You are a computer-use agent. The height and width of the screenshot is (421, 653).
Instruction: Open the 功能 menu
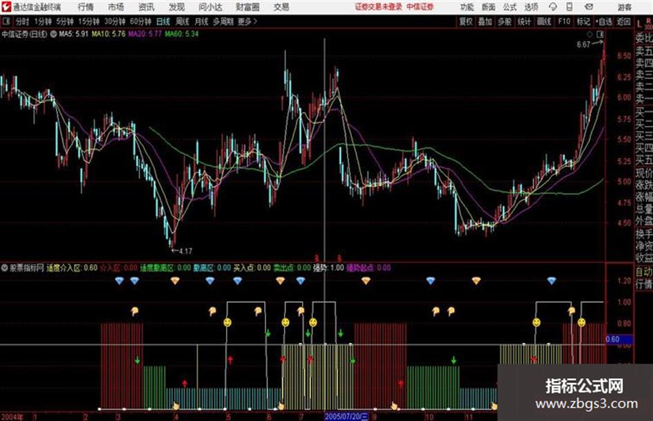pos(467,7)
